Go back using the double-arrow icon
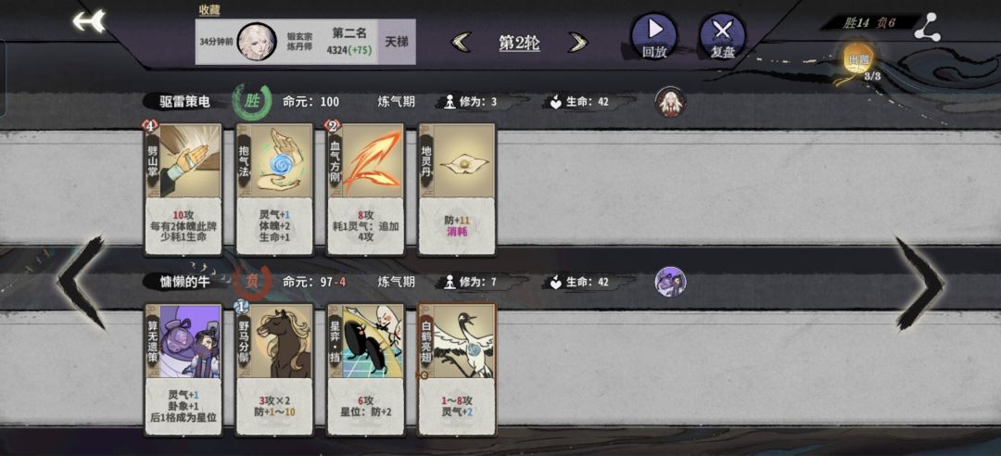1001x456 pixels. [89, 21]
